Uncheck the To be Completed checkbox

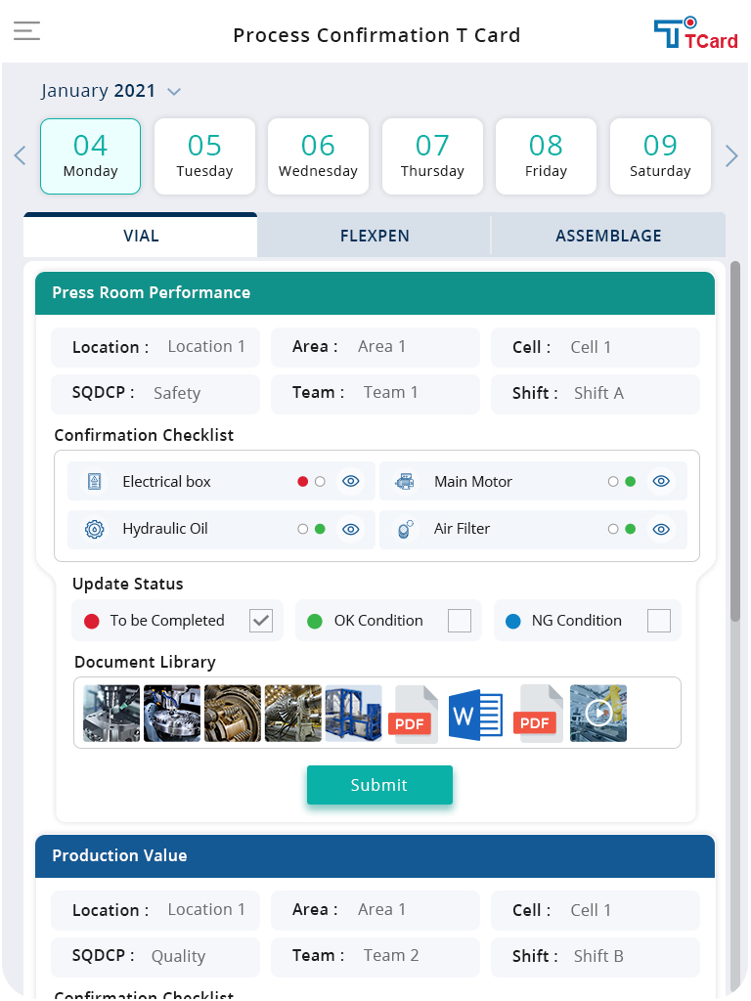click(261, 621)
